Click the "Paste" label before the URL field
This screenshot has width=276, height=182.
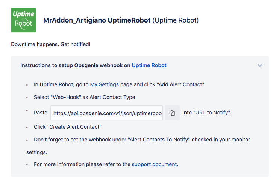click(x=41, y=113)
